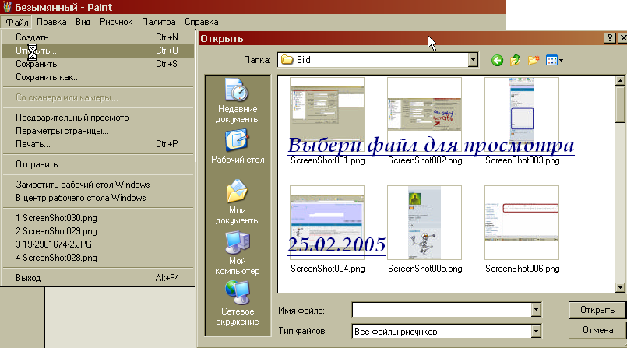
Task: Expand the Имя файла dropdown arrow
Action: pyautogui.click(x=535, y=311)
